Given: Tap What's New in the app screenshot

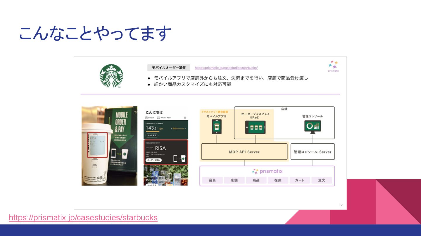Looking at the screenshot, I should click(164, 118).
